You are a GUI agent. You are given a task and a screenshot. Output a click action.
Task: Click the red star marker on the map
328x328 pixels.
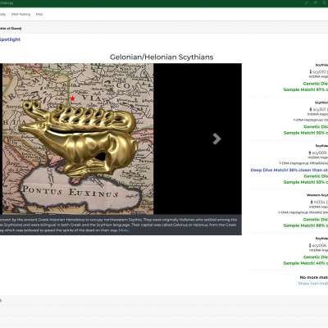tap(72, 98)
